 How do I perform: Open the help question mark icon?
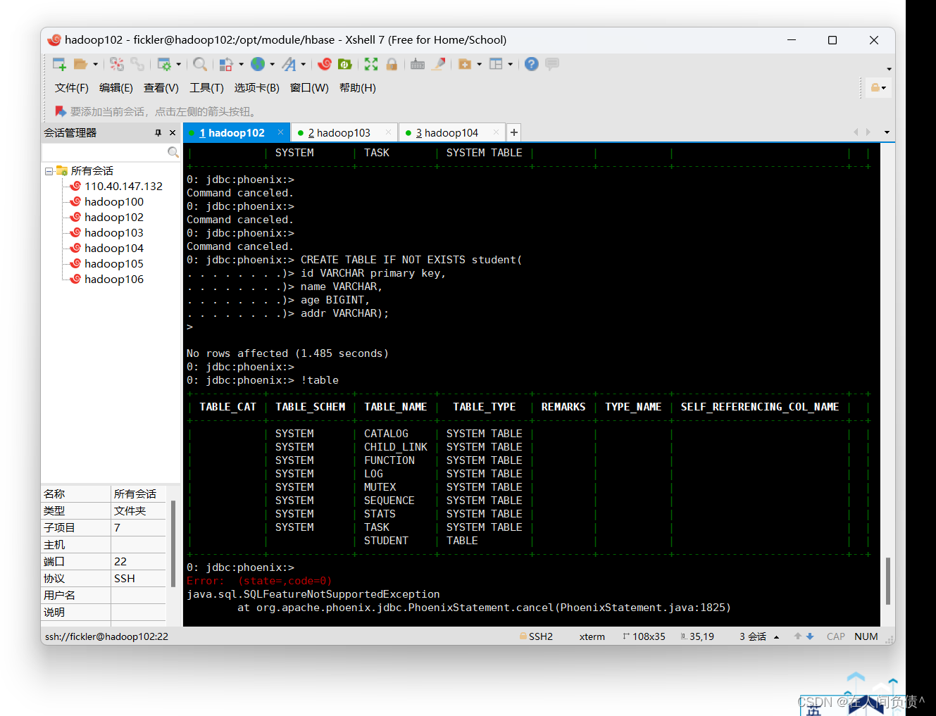530,64
